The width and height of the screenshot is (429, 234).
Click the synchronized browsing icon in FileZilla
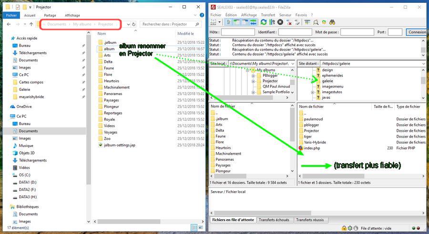(x=324, y=22)
